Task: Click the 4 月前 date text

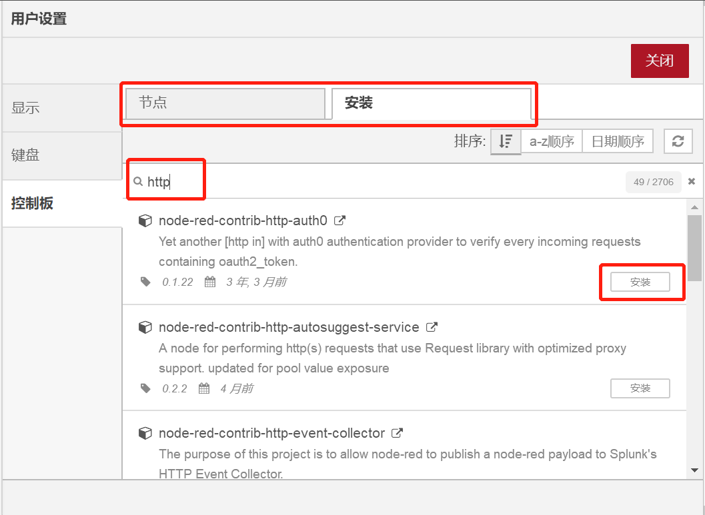Action: click(237, 388)
